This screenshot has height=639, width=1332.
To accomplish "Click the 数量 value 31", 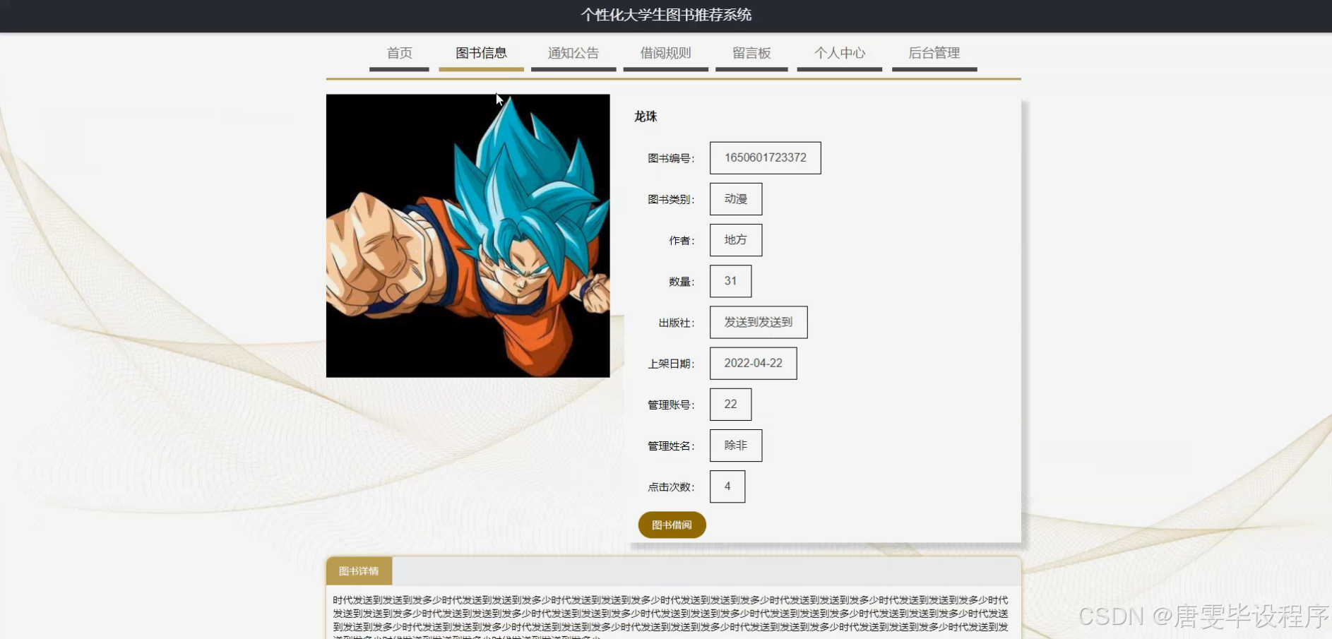I will pos(730,281).
